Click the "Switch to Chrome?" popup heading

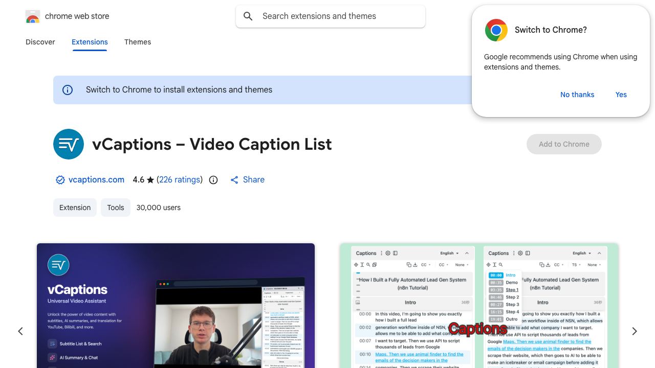551,30
